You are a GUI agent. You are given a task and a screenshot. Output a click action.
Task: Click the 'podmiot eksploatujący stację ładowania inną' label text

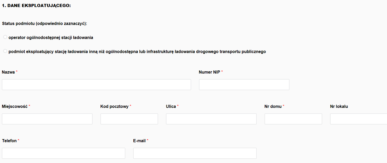pos(137,52)
